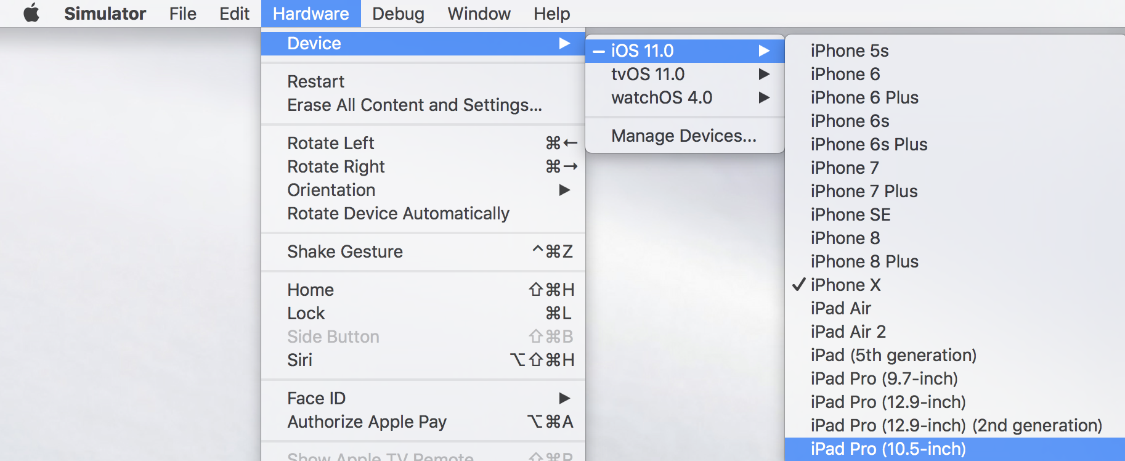The image size is (1125, 461).
Task: Click Manage Devices... entry
Action: click(683, 136)
